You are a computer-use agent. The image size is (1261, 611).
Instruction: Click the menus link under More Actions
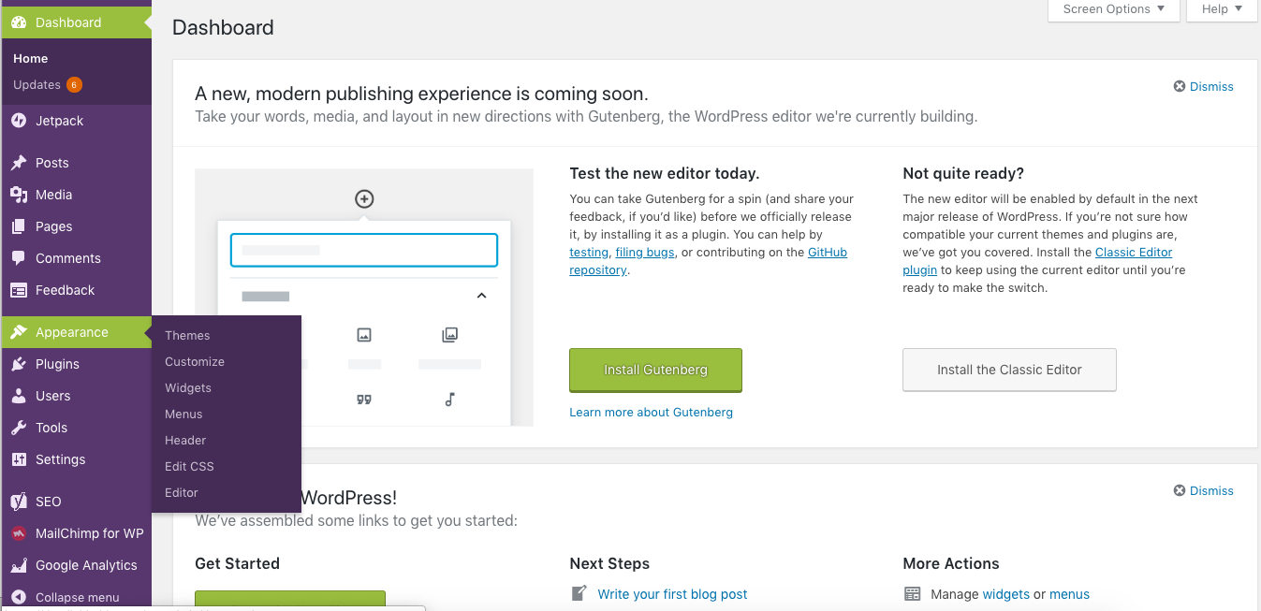click(x=1069, y=594)
